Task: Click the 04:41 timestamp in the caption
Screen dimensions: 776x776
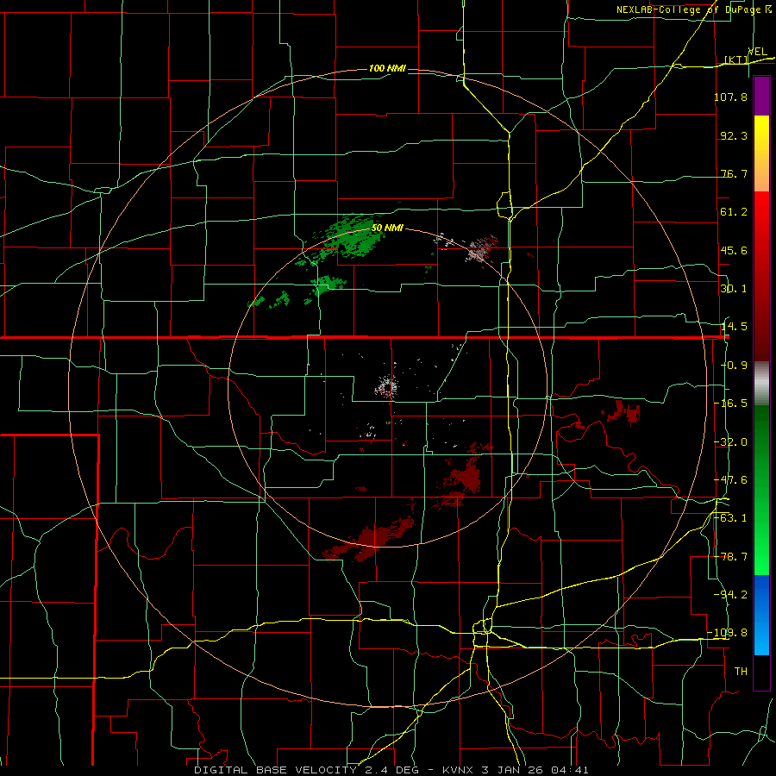Action: click(x=573, y=770)
